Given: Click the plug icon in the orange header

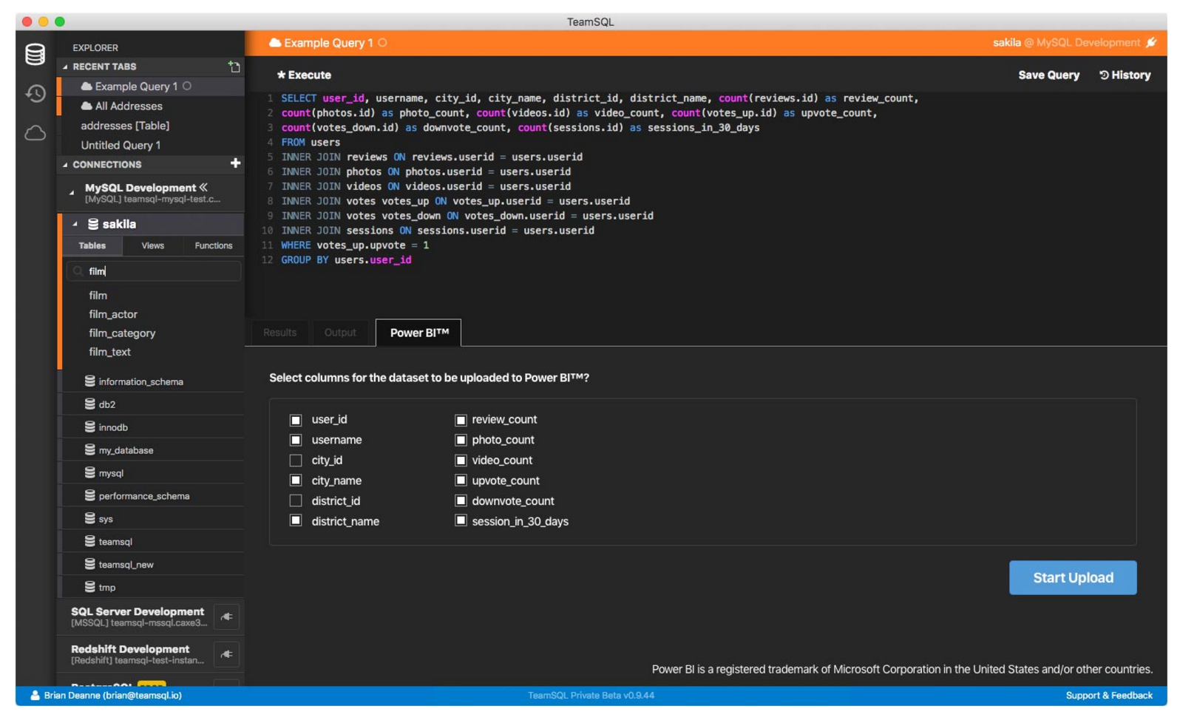Looking at the screenshot, I should point(1151,43).
